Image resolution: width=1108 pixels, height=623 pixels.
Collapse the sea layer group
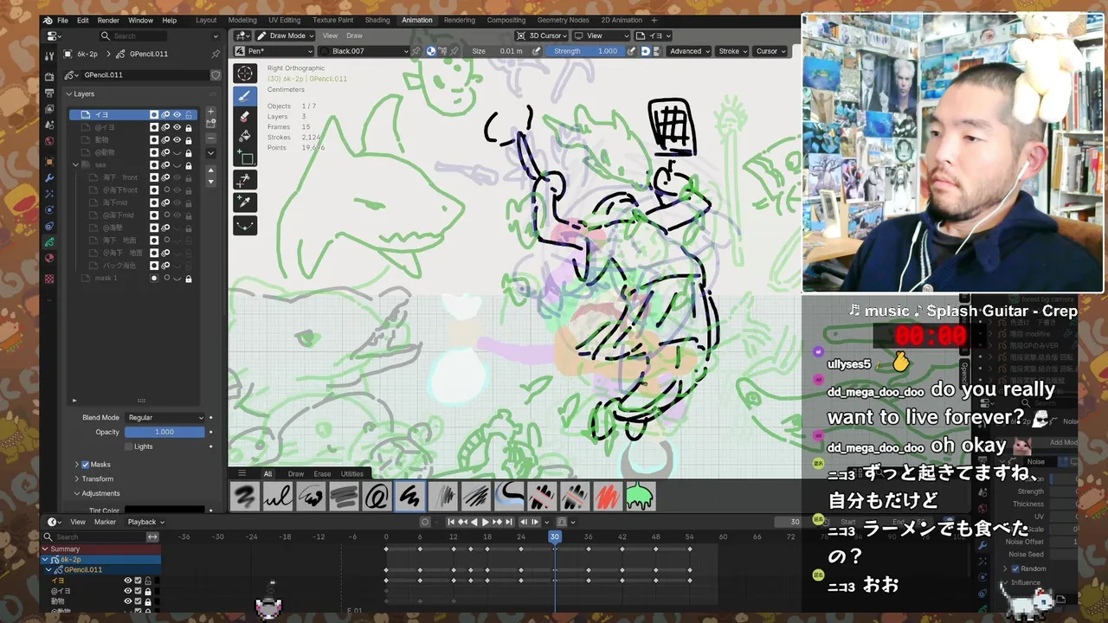tap(76, 164)
